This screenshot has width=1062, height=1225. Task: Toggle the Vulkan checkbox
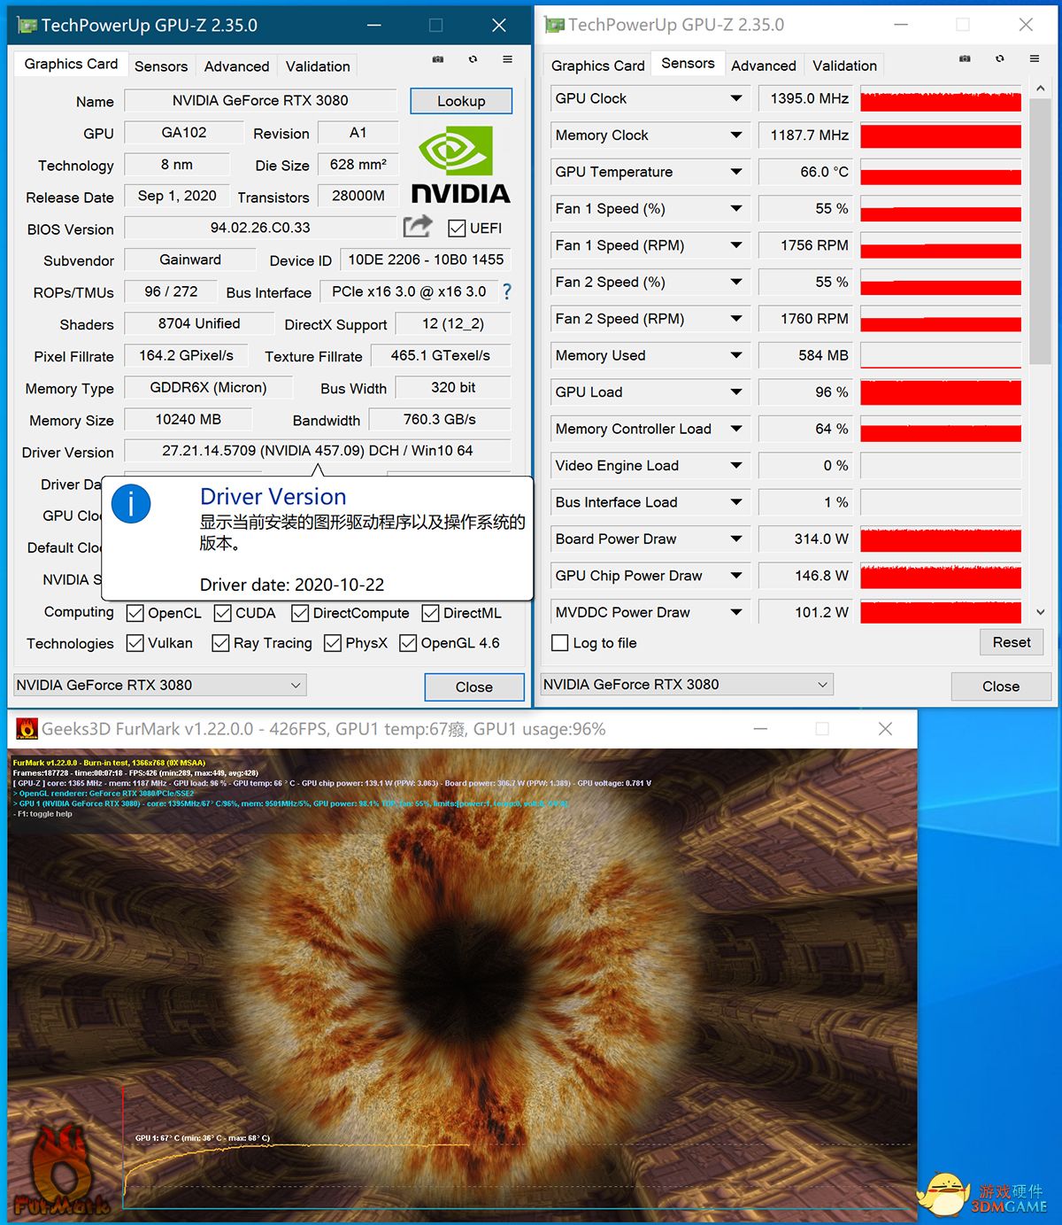135,643
